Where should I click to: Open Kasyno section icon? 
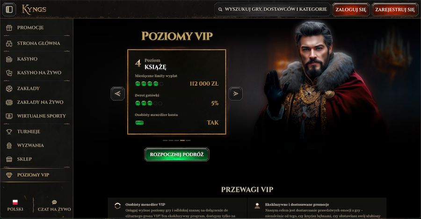coord(9,59)
